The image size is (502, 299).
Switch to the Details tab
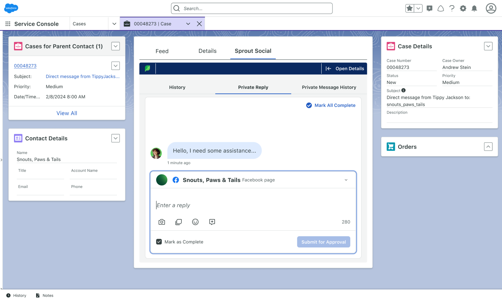[207, 51]
